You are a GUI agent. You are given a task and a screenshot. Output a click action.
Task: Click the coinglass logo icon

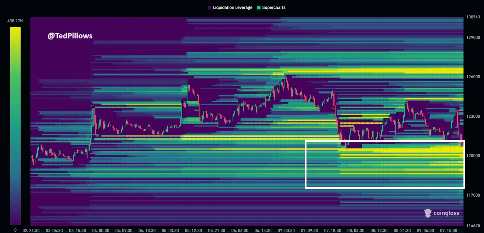tap(428, 213)
